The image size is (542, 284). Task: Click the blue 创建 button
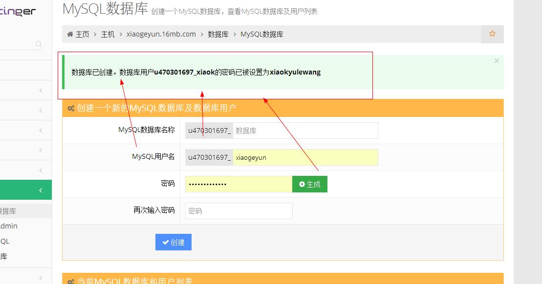173,242
